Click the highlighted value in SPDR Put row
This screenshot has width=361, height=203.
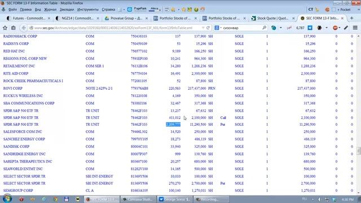coord(173,125)
